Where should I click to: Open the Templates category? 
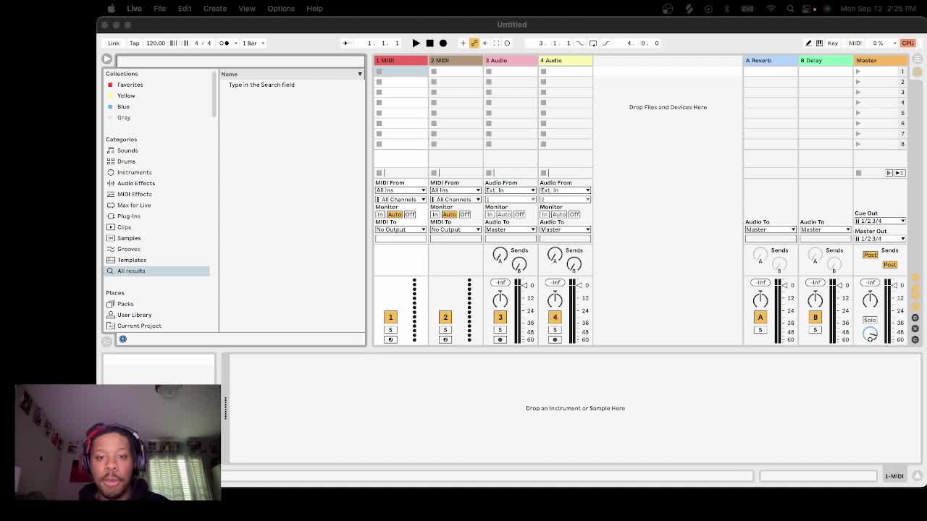coord(131,260)
